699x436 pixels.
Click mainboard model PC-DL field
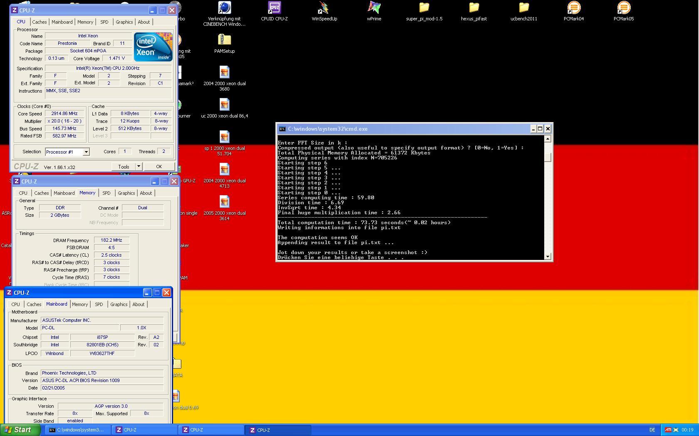tap(79, 328)
